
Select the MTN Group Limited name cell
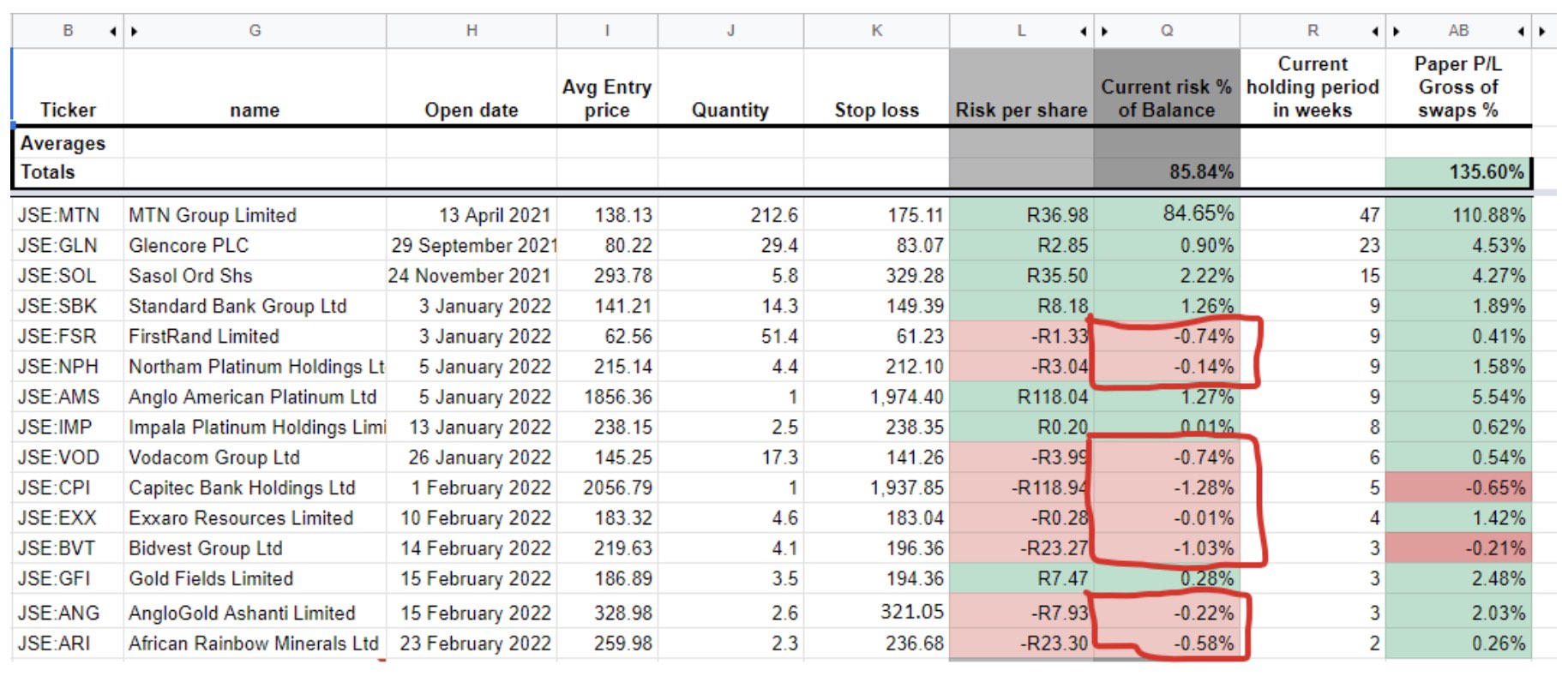pos(255,215)
